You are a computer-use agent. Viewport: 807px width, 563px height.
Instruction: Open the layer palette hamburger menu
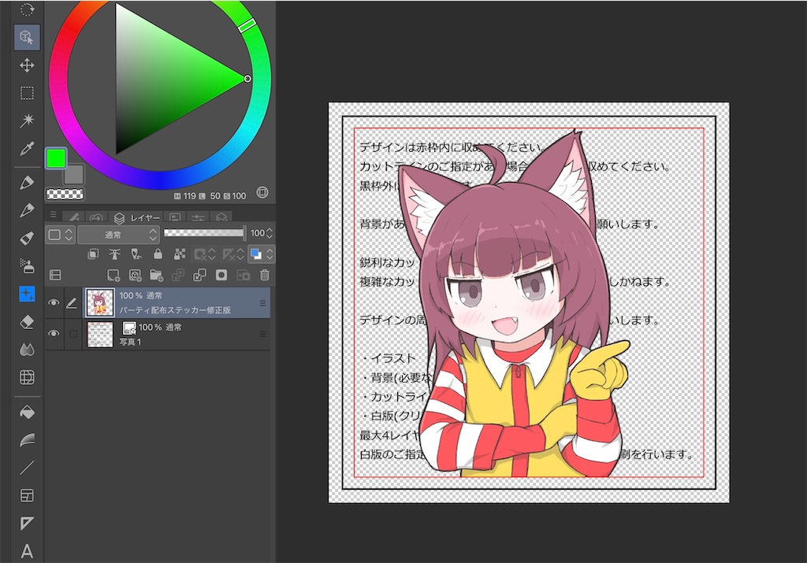pyautogui.click(x=53, y=214)
